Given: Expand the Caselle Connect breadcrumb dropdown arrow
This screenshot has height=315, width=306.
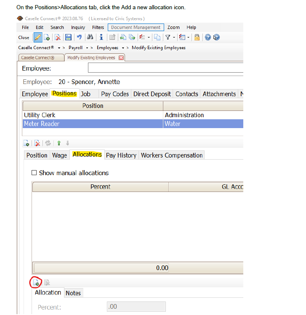Looking at the screenshot, I should [x=59, y=48].
